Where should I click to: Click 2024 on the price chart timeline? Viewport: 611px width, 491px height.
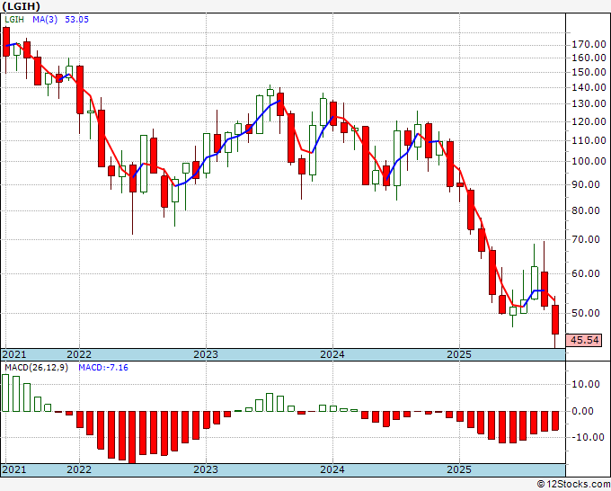332,354
